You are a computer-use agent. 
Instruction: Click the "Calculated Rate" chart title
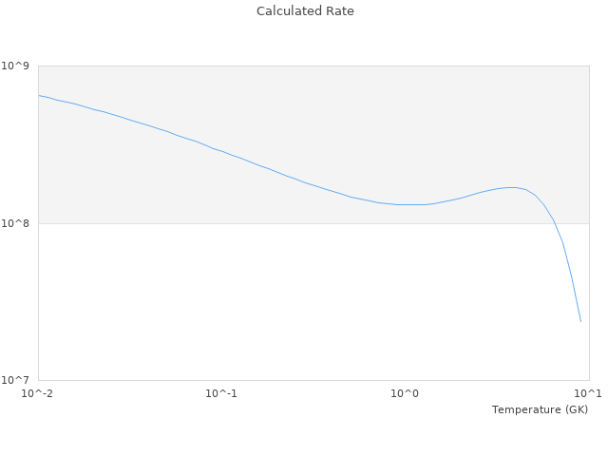[304, 11]
